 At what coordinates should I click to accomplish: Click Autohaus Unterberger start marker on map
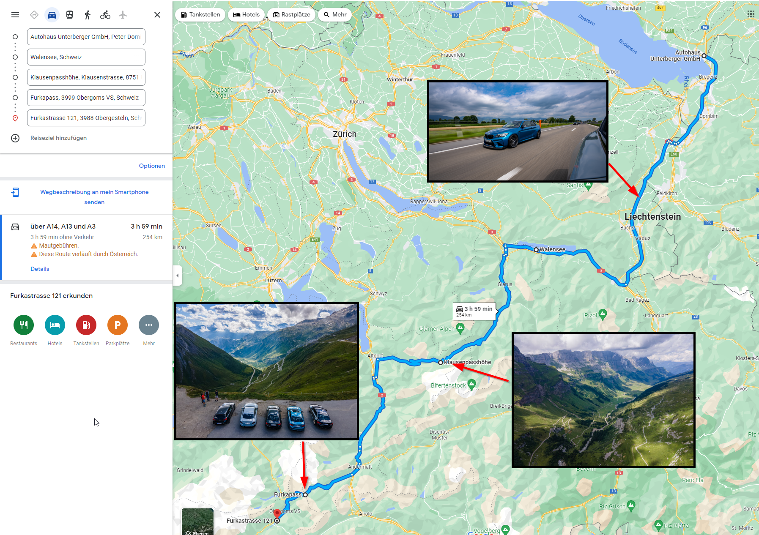(x=704, y=56)
